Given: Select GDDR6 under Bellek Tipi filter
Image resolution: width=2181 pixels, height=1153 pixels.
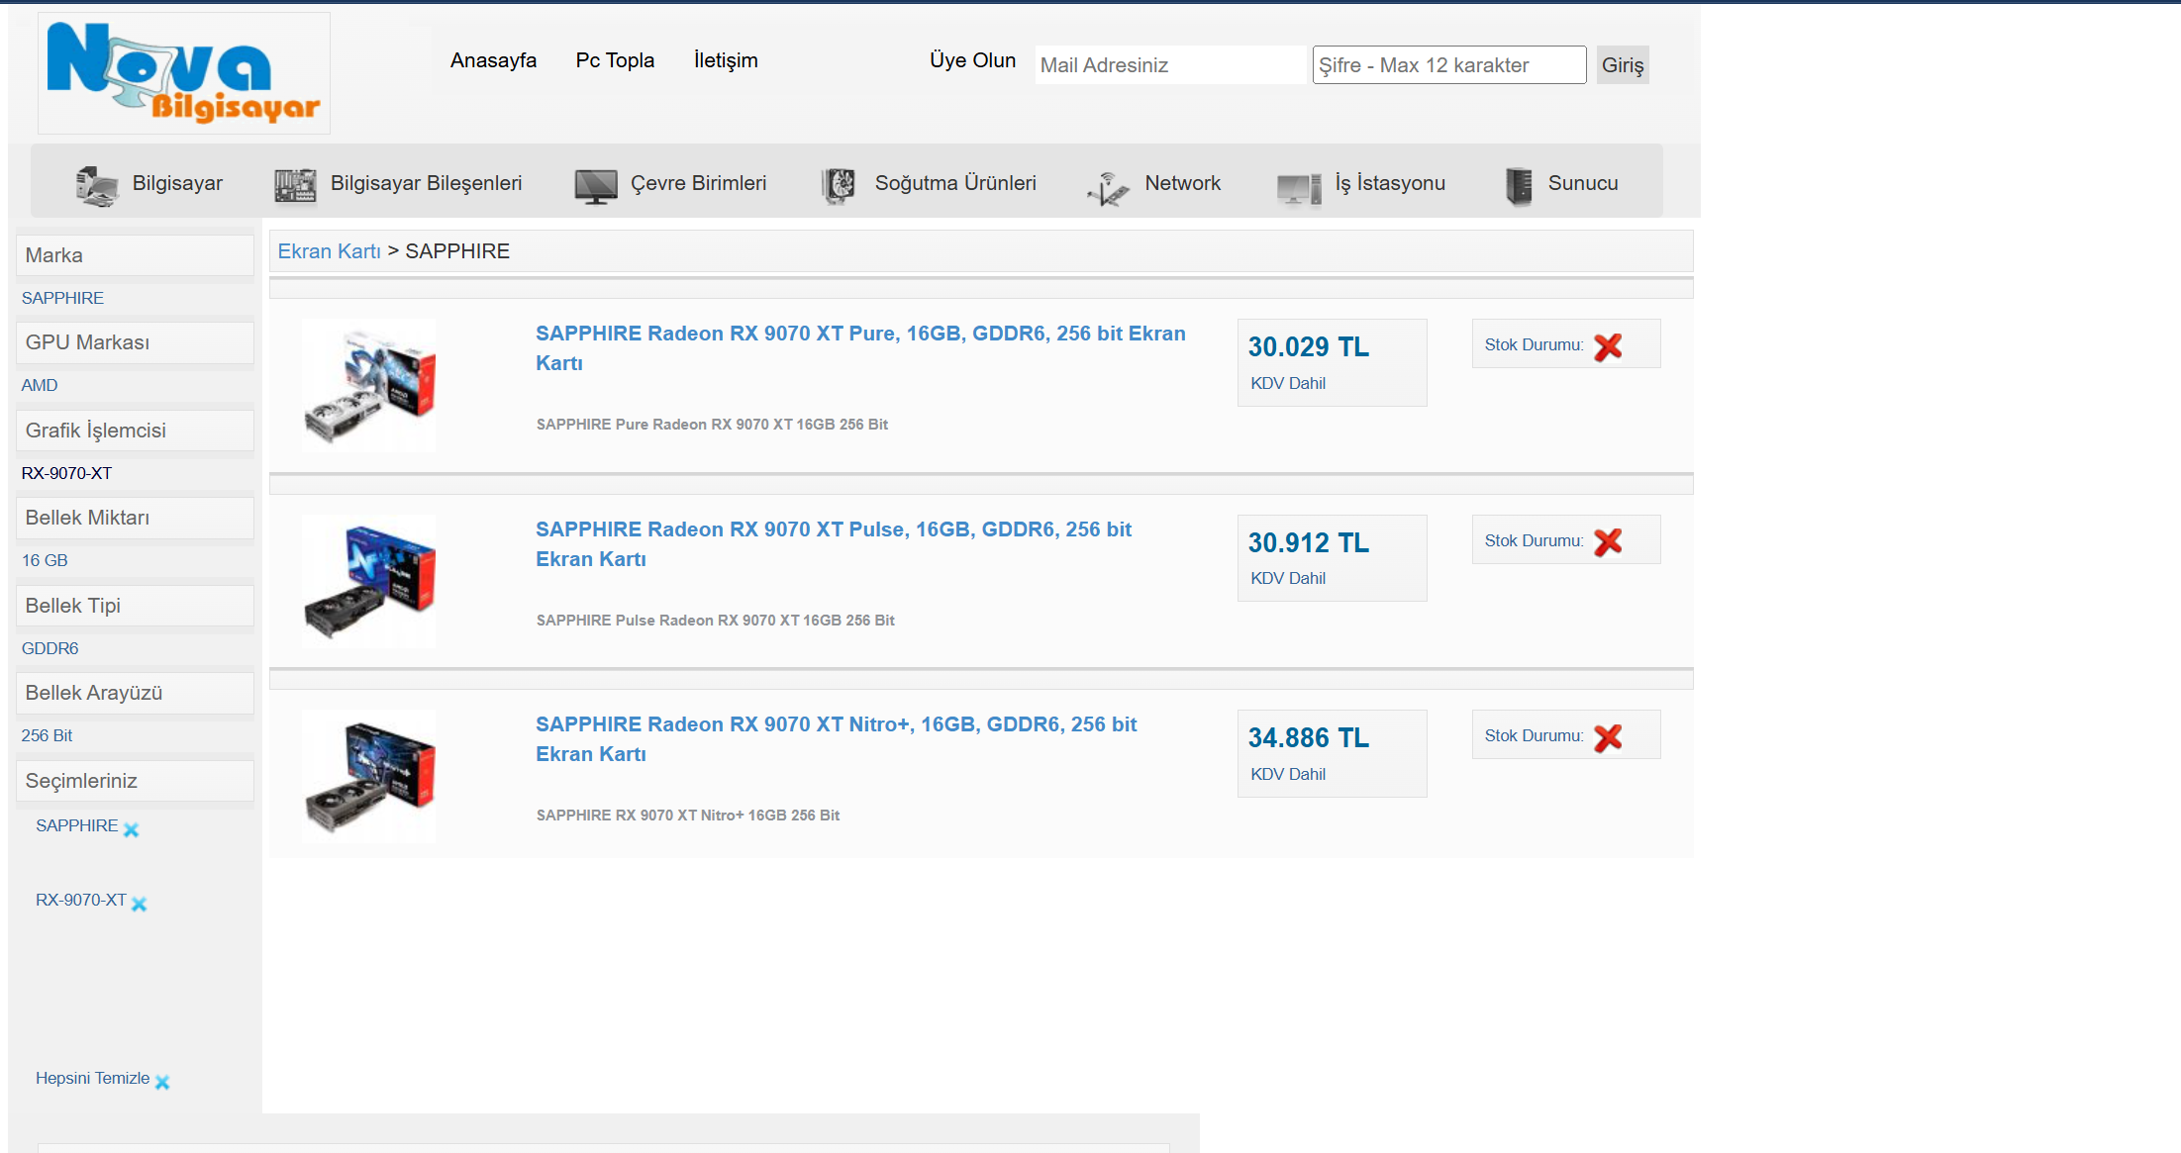Looking at the screenshot, I should tap(50, 648).
